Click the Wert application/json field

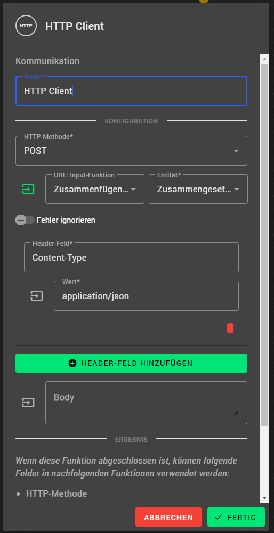146,296
